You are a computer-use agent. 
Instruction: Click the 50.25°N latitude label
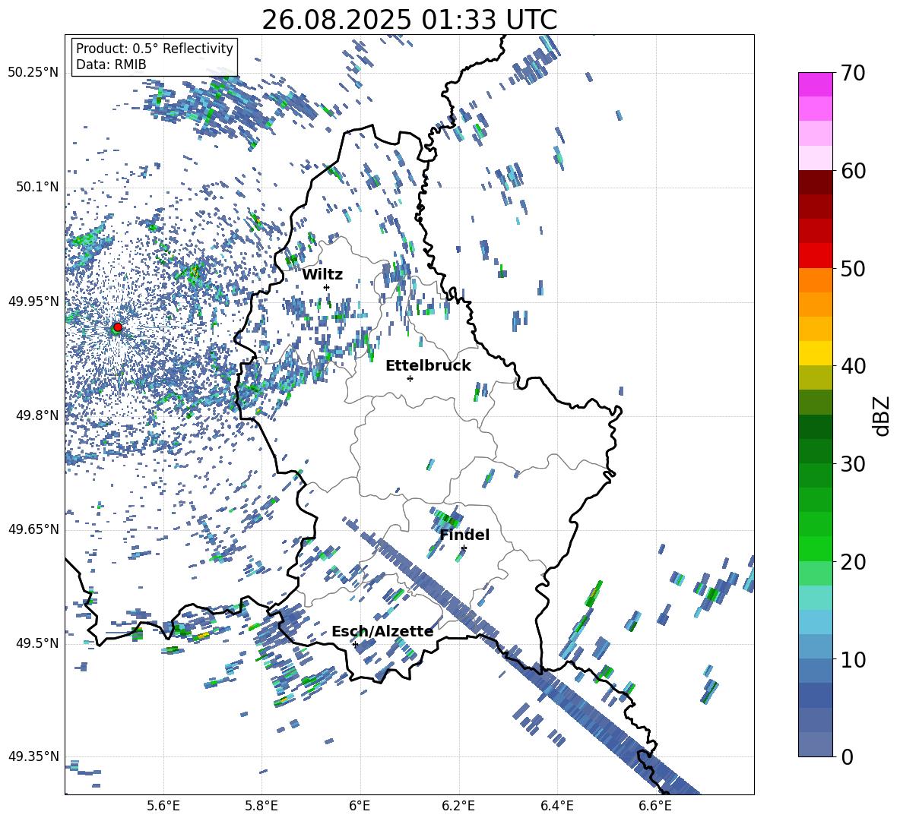(33, 73)
